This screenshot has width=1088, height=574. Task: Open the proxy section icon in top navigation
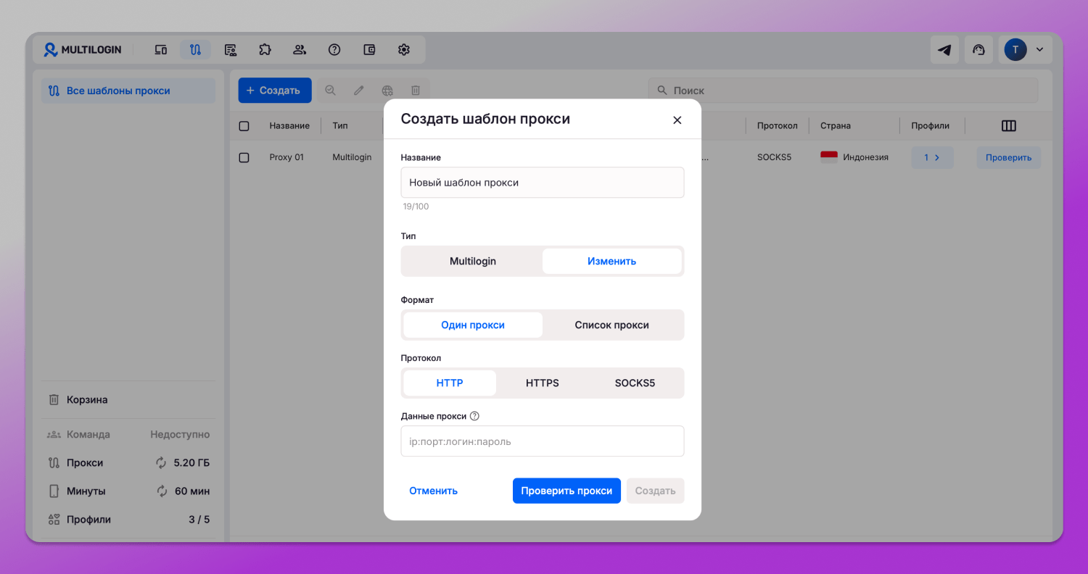(x=195, y=50)
